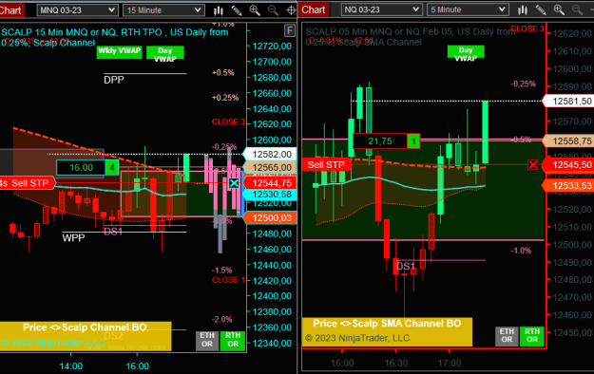Click DS1 label on left chart
Screen dimensions: 594x374
(113, 232)
